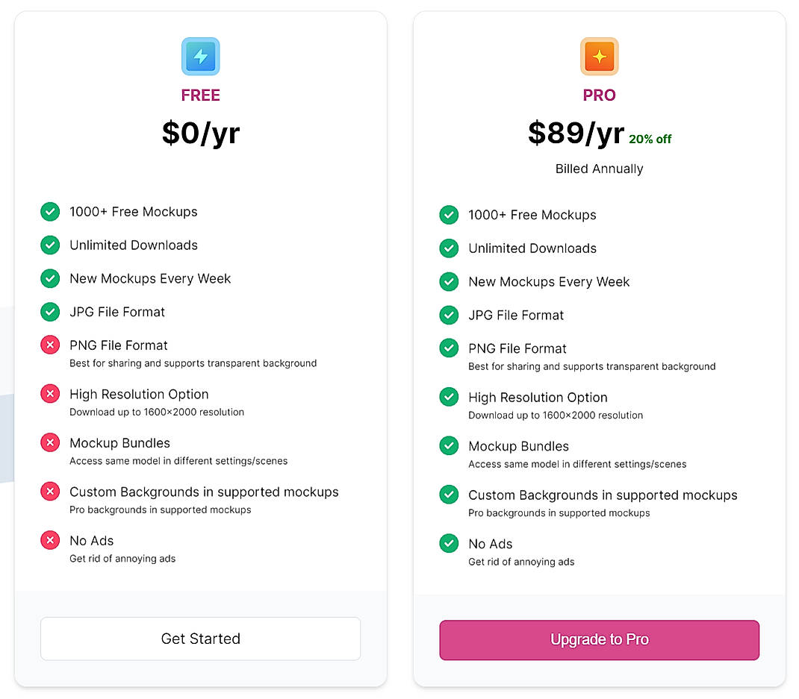This screenshot has width=799, height=699.
Task: Select the $0/yr price text
Action: tap(200, 132)
